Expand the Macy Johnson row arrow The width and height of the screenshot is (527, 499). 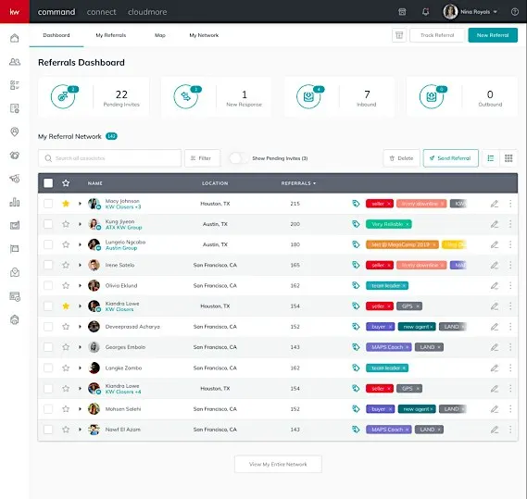(x=80, y=204)
